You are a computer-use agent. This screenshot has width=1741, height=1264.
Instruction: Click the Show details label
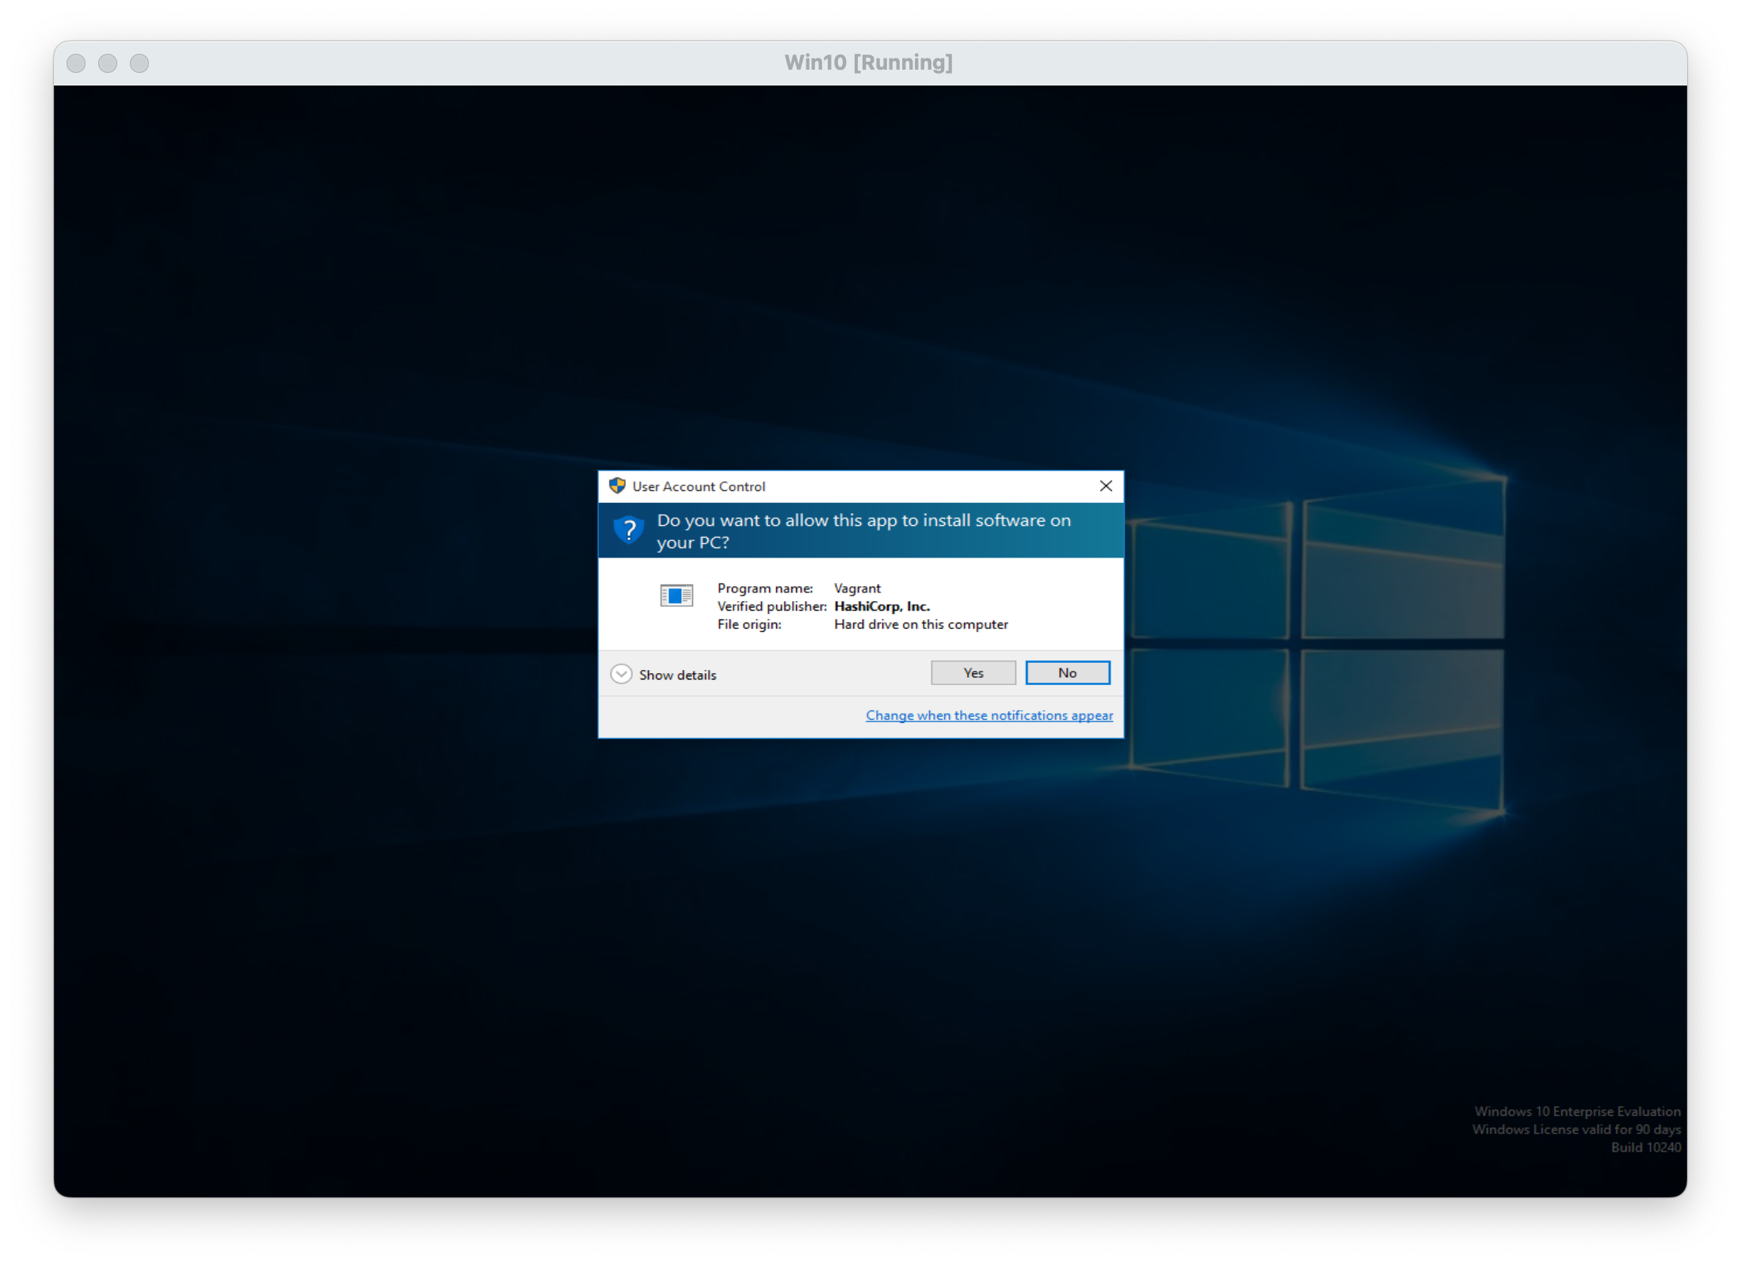[x=677, y=675]
